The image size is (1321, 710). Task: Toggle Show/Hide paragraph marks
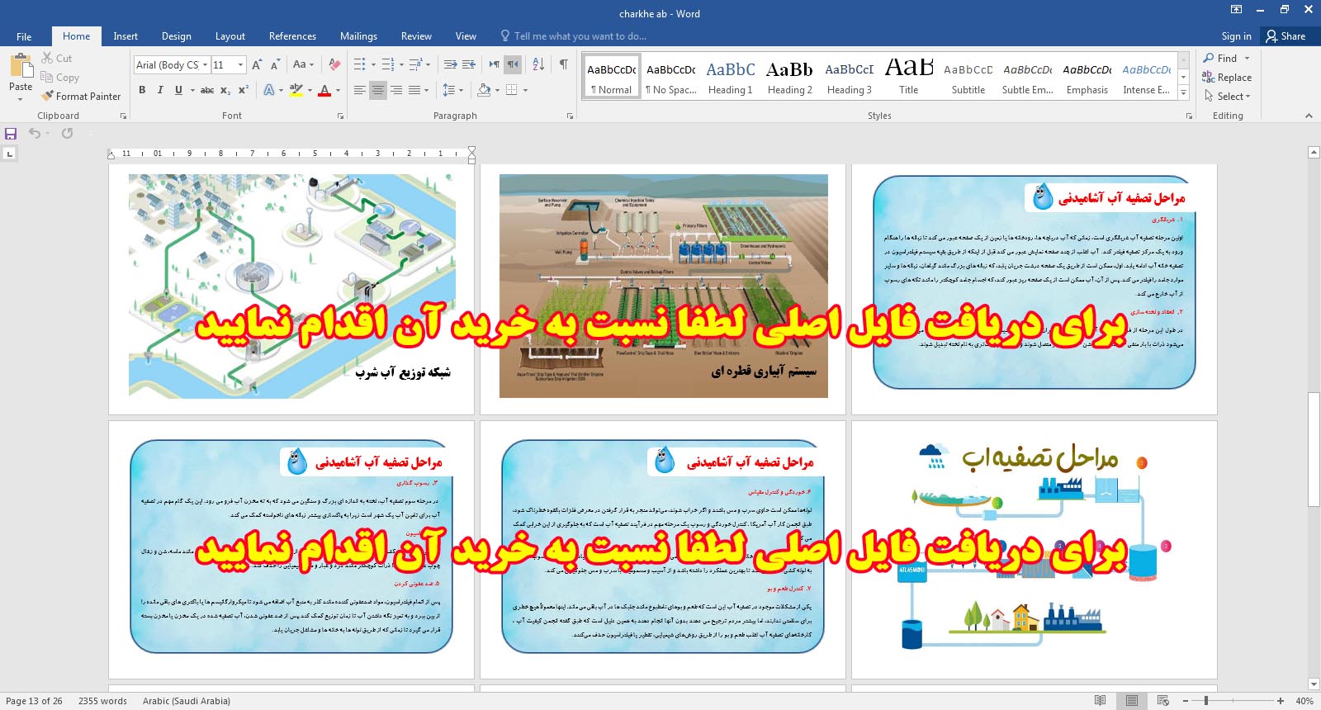tap(563, 64)
